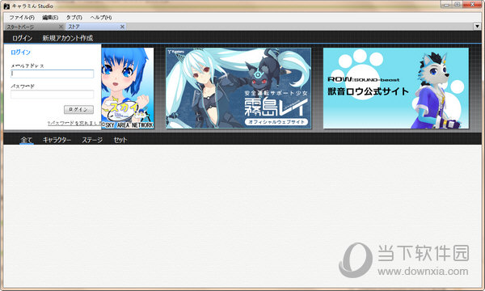This screenshot has width=485, height=291.
Task: Open the tab list dropdown arrow
Action: (477, 27)
